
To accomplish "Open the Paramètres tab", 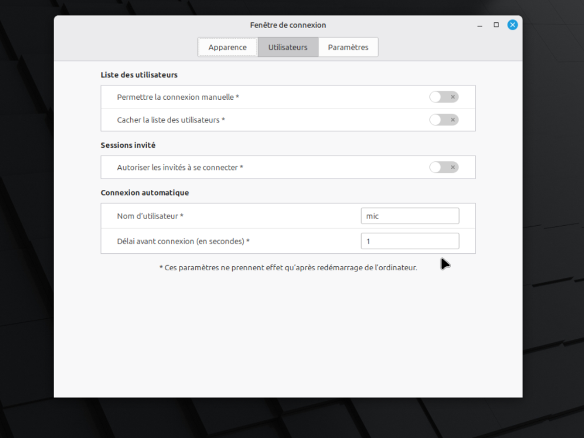I will (x=348, y=47).
